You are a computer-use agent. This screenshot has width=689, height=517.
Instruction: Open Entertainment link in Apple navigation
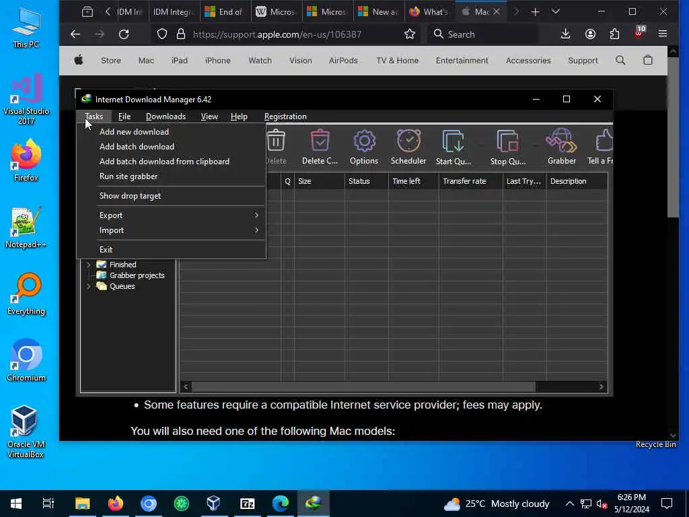click(x=462, y=61)
